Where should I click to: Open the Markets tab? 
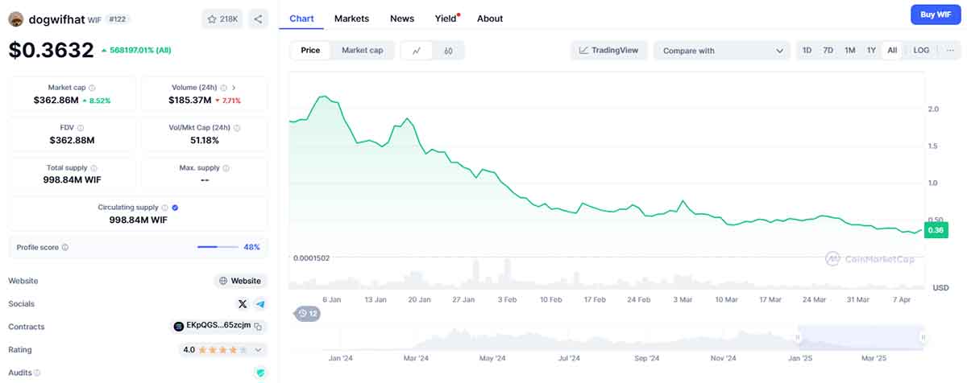[x=351, y=18]
